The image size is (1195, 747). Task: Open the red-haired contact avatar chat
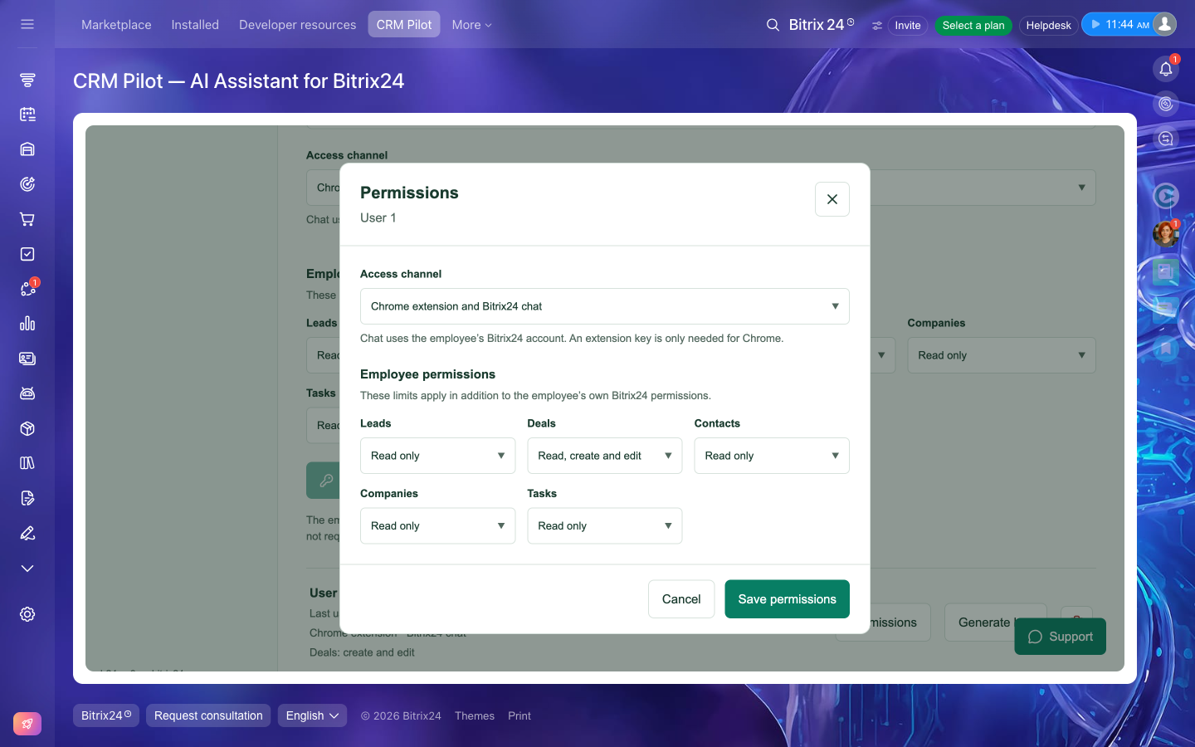point(1166,234)
